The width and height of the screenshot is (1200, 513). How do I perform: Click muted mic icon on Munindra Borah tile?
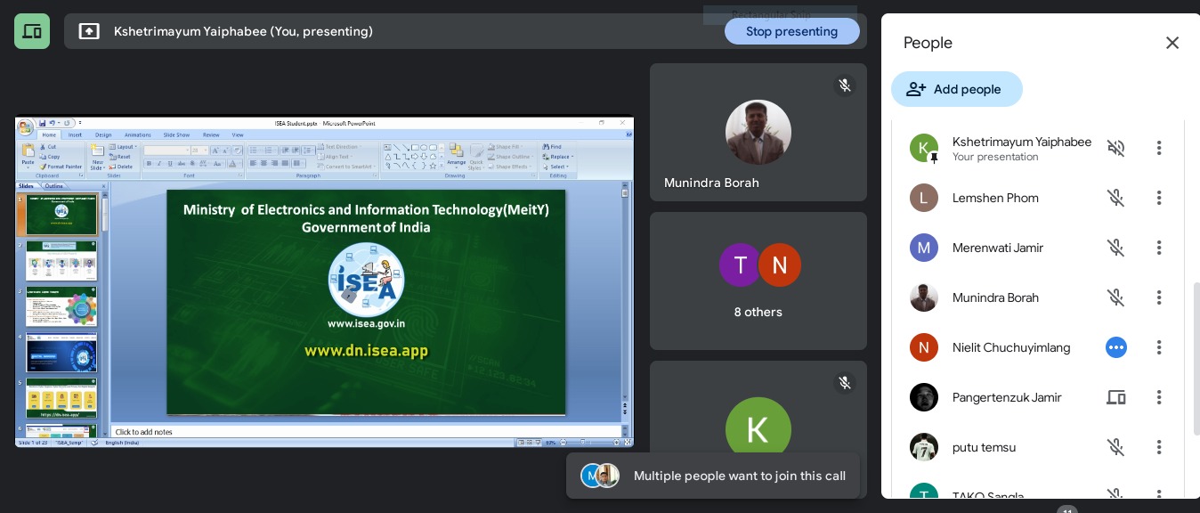click(x=844, y=85)
